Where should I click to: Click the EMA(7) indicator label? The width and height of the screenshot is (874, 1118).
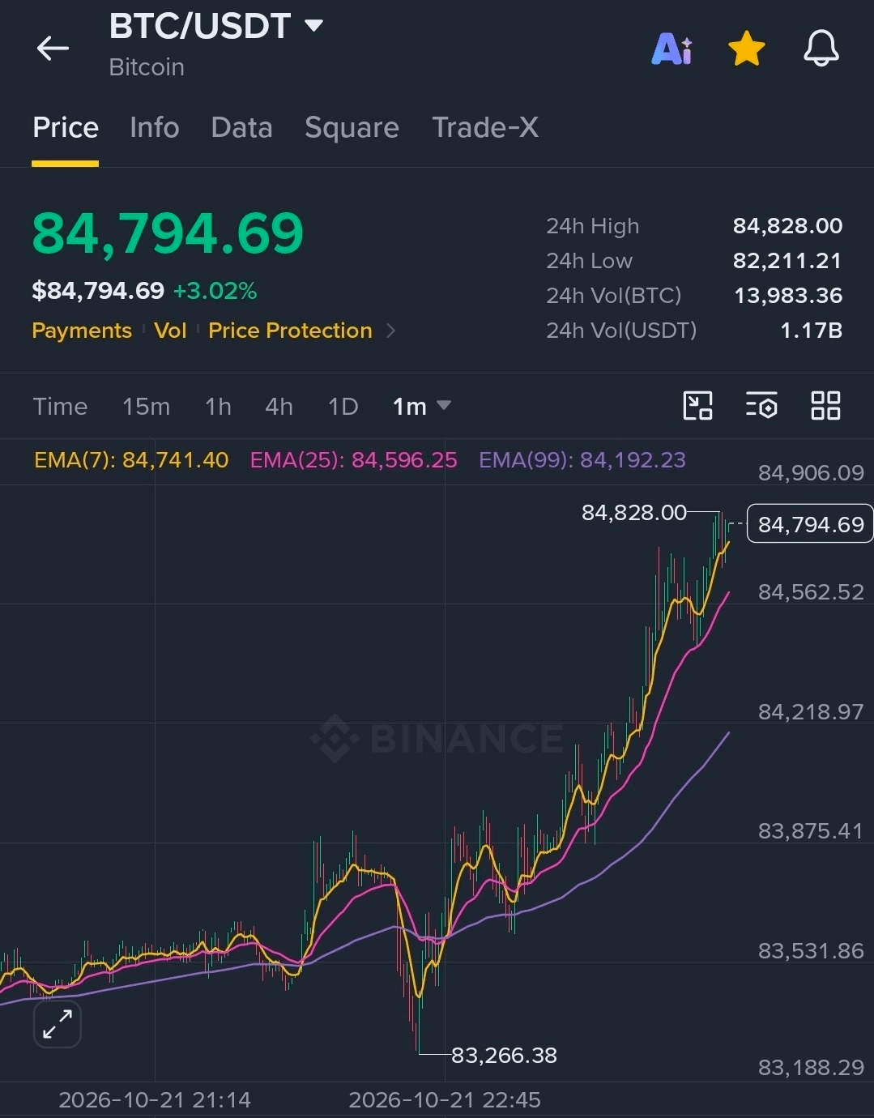[131, 460]
